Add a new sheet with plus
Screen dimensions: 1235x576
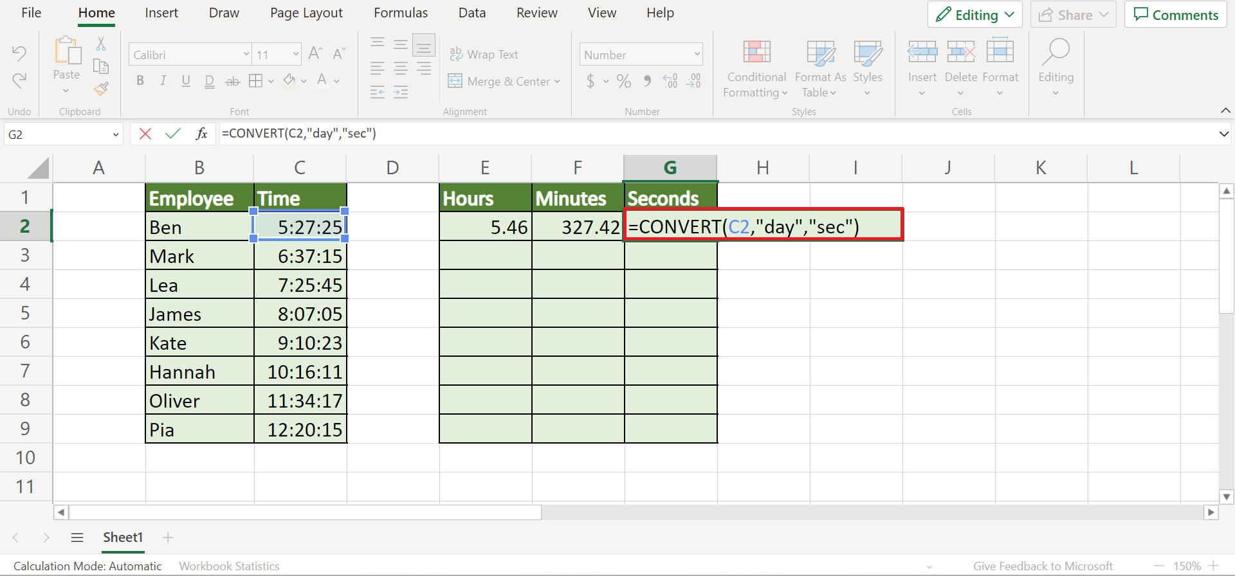[168, 537]
